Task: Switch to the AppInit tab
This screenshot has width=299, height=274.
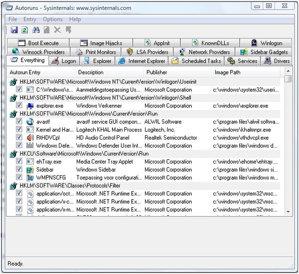Action: click(157, 43)
